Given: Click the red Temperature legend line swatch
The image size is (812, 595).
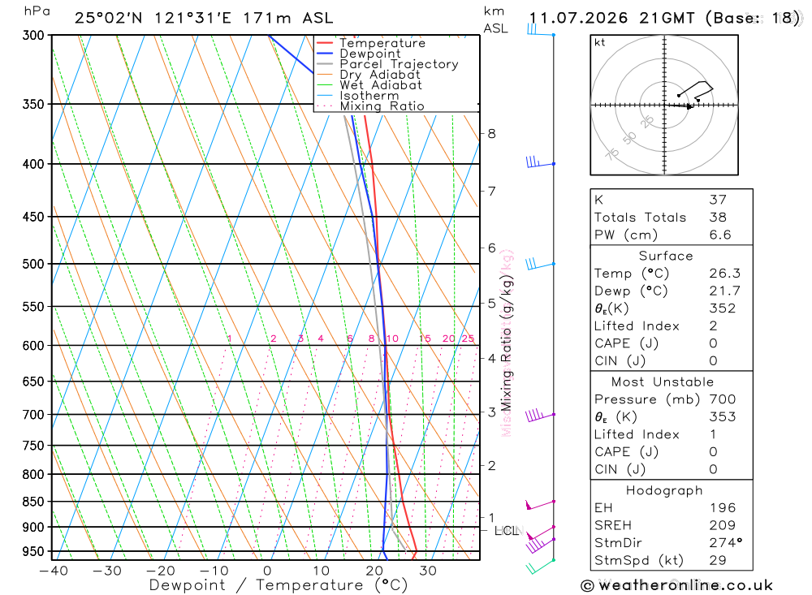Looking at the screenshot, I should tap(325, 43).
